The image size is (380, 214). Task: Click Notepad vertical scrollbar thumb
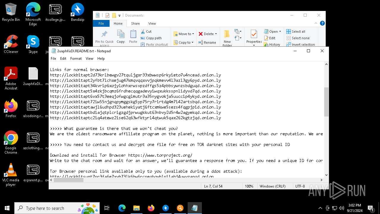pyautogui.click(x=326, y=102)
